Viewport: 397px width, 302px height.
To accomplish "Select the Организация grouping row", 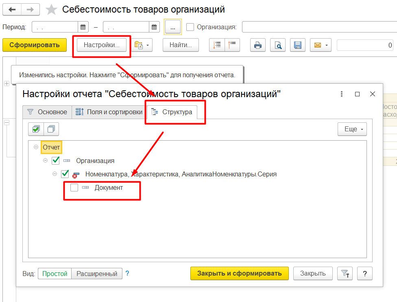I will click(95, 161).
